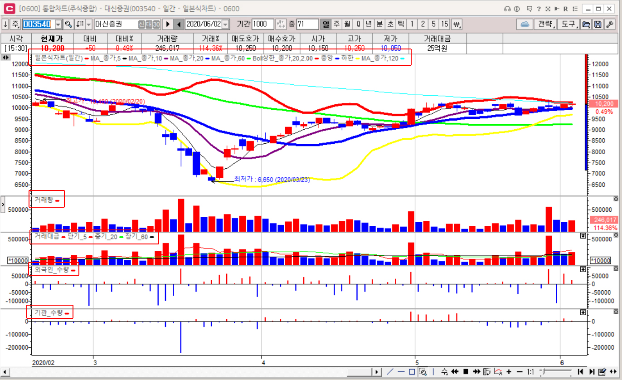Click the 거래대금 column header
This screenshot has height=380, width=622.
click(x=437, y=39)
